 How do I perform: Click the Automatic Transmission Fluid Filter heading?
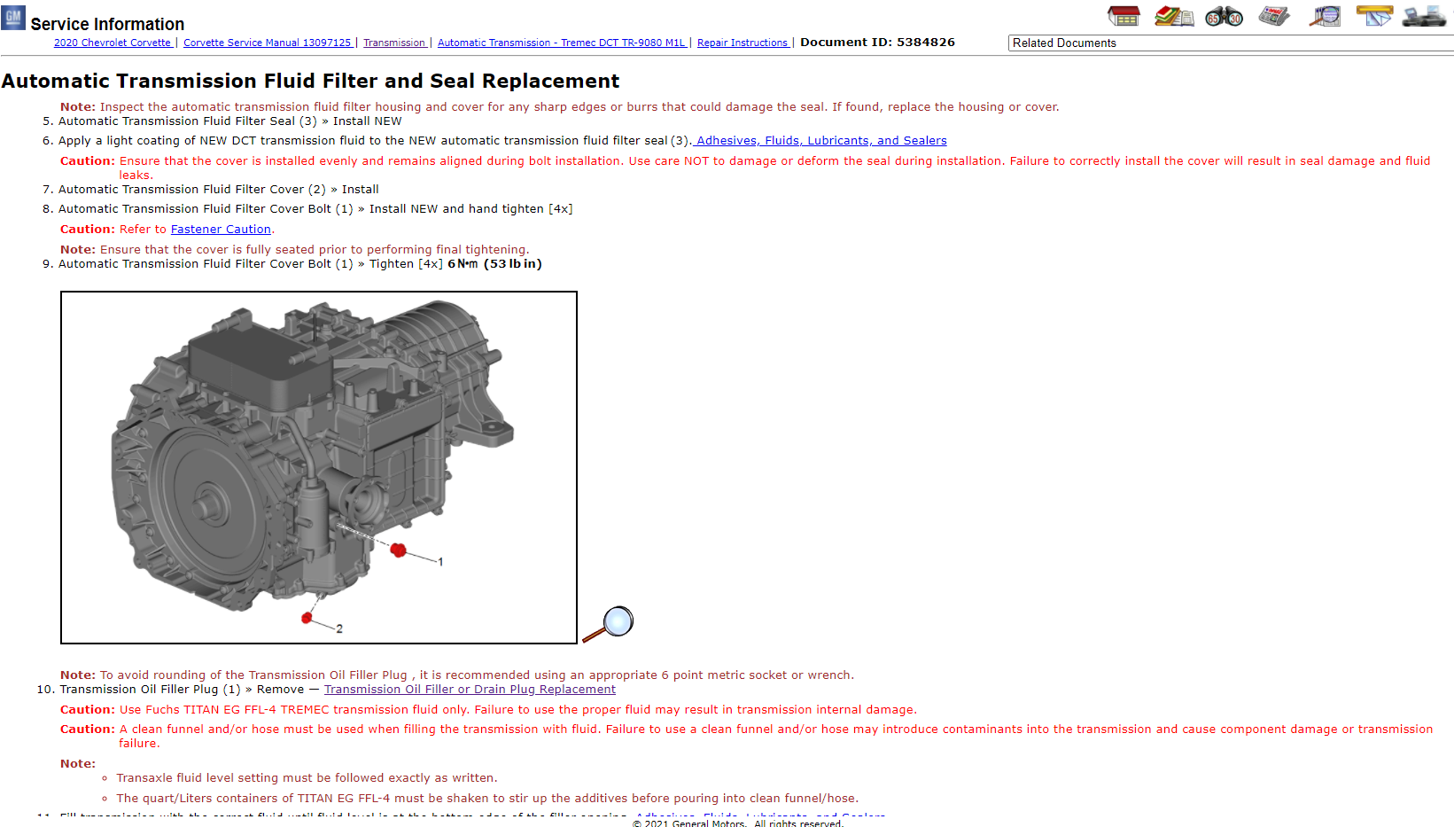click(x=310, y=81)
